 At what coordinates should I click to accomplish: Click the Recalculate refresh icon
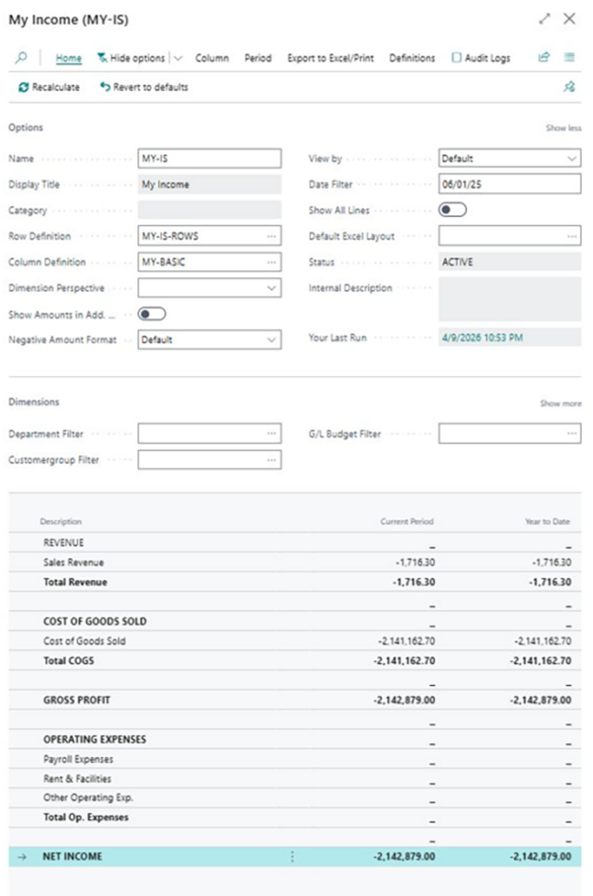coord(24,87)
